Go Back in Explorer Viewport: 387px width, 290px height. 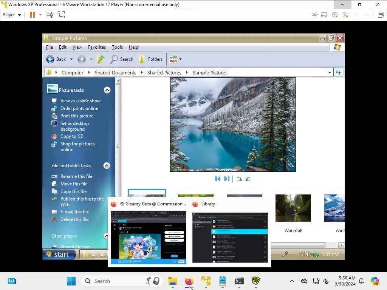(56, 59)
